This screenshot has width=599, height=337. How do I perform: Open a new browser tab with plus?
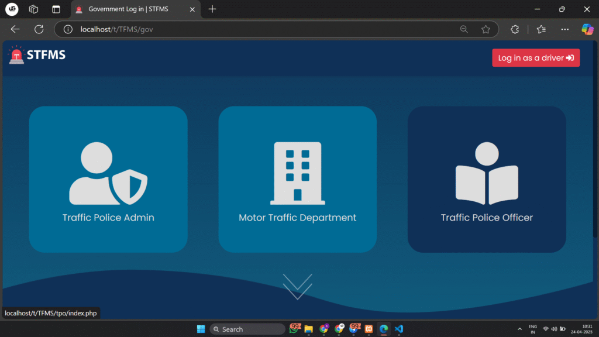tap(212, 9)
